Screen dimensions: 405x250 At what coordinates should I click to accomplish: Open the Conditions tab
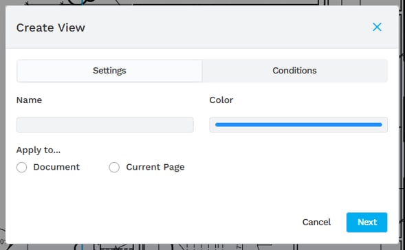(x=295, y=71)
